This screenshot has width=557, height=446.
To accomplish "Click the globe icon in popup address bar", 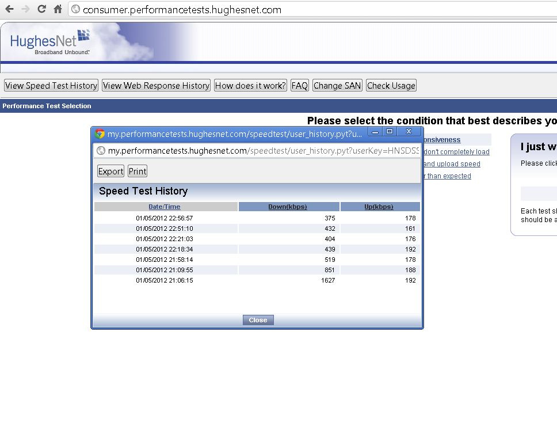I will [x=101, y=151].
